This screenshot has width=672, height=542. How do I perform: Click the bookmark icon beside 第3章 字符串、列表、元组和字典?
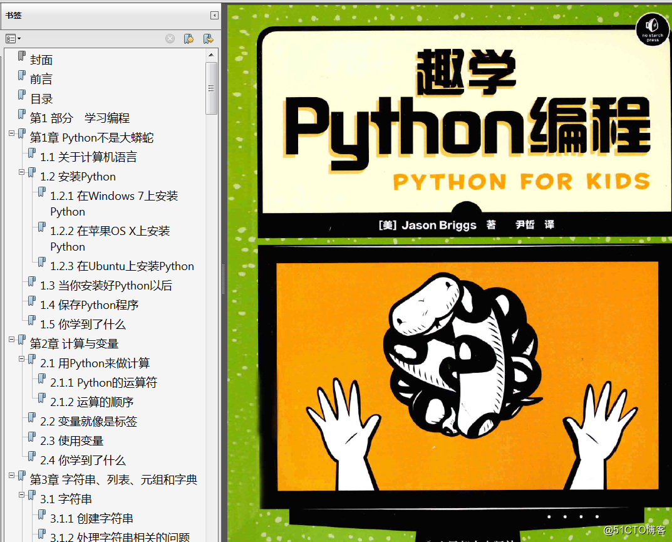pos(22,476)
